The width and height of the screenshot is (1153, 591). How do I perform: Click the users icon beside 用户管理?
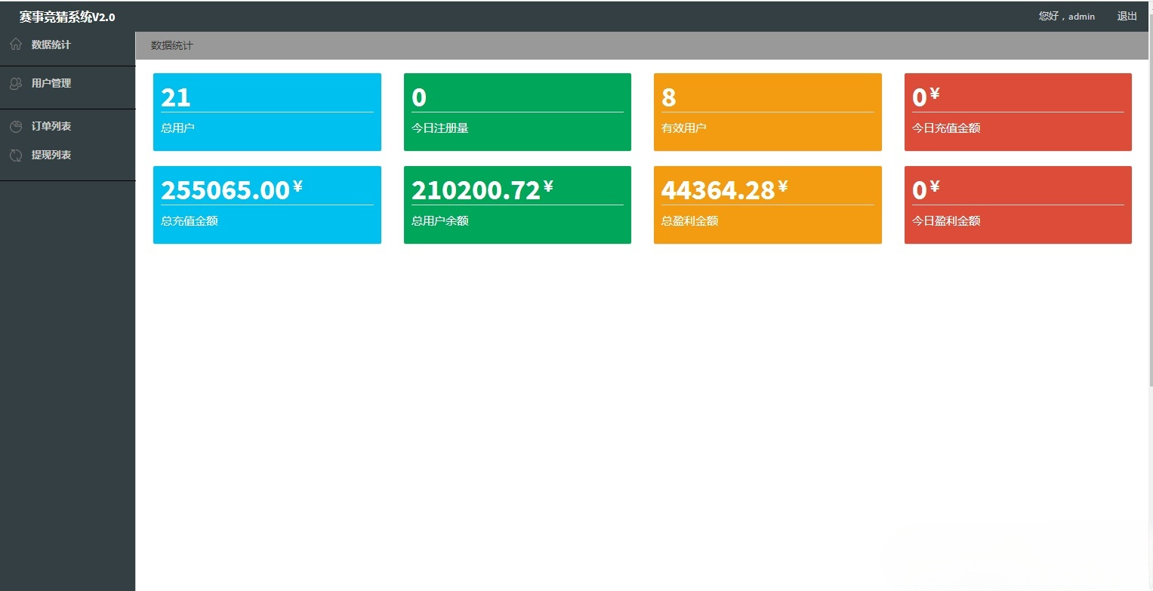point(16,84)
